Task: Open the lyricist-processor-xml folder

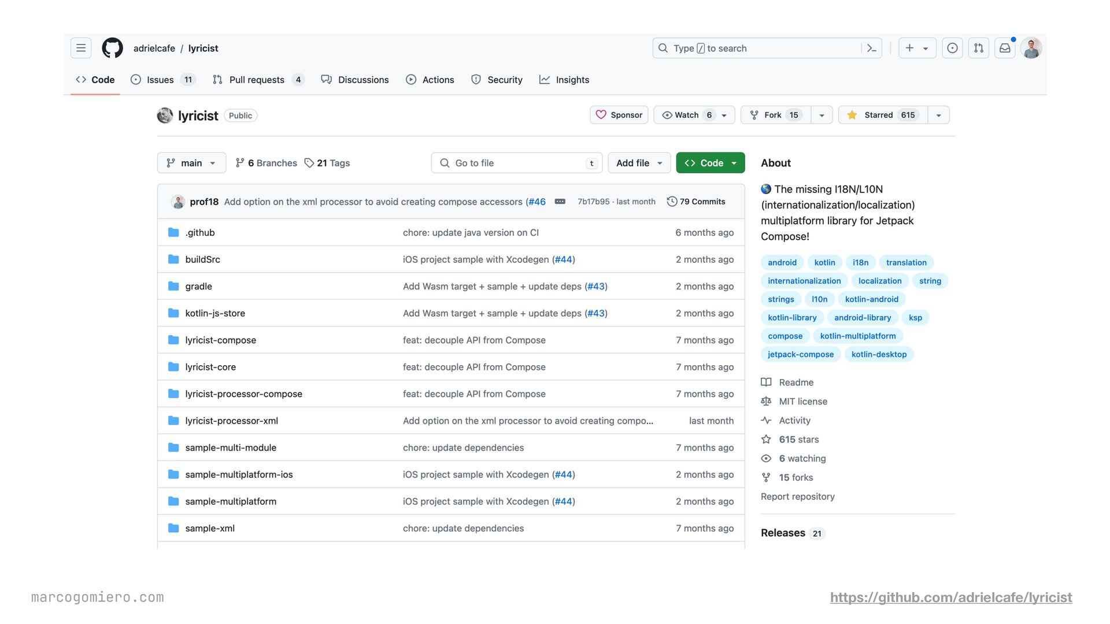Action: pos(232,421)
